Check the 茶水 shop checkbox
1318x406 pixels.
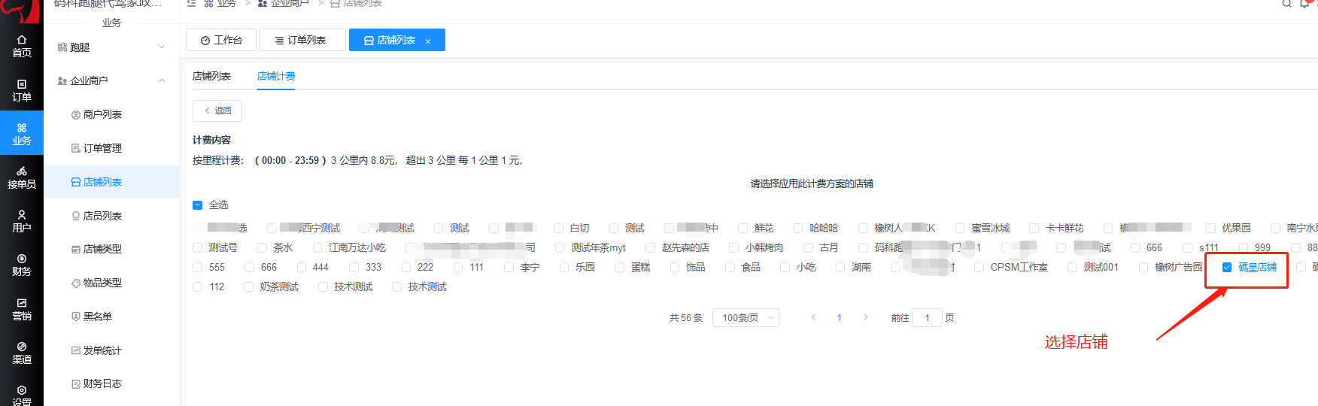[x=263, y=247]
